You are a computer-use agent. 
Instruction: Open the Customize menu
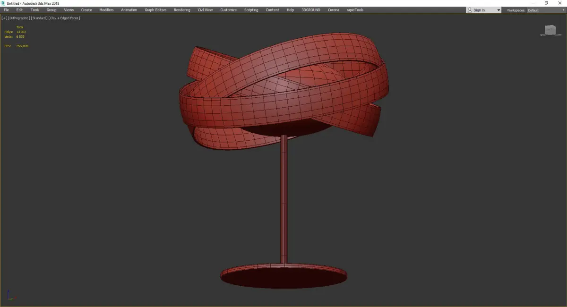228,10
